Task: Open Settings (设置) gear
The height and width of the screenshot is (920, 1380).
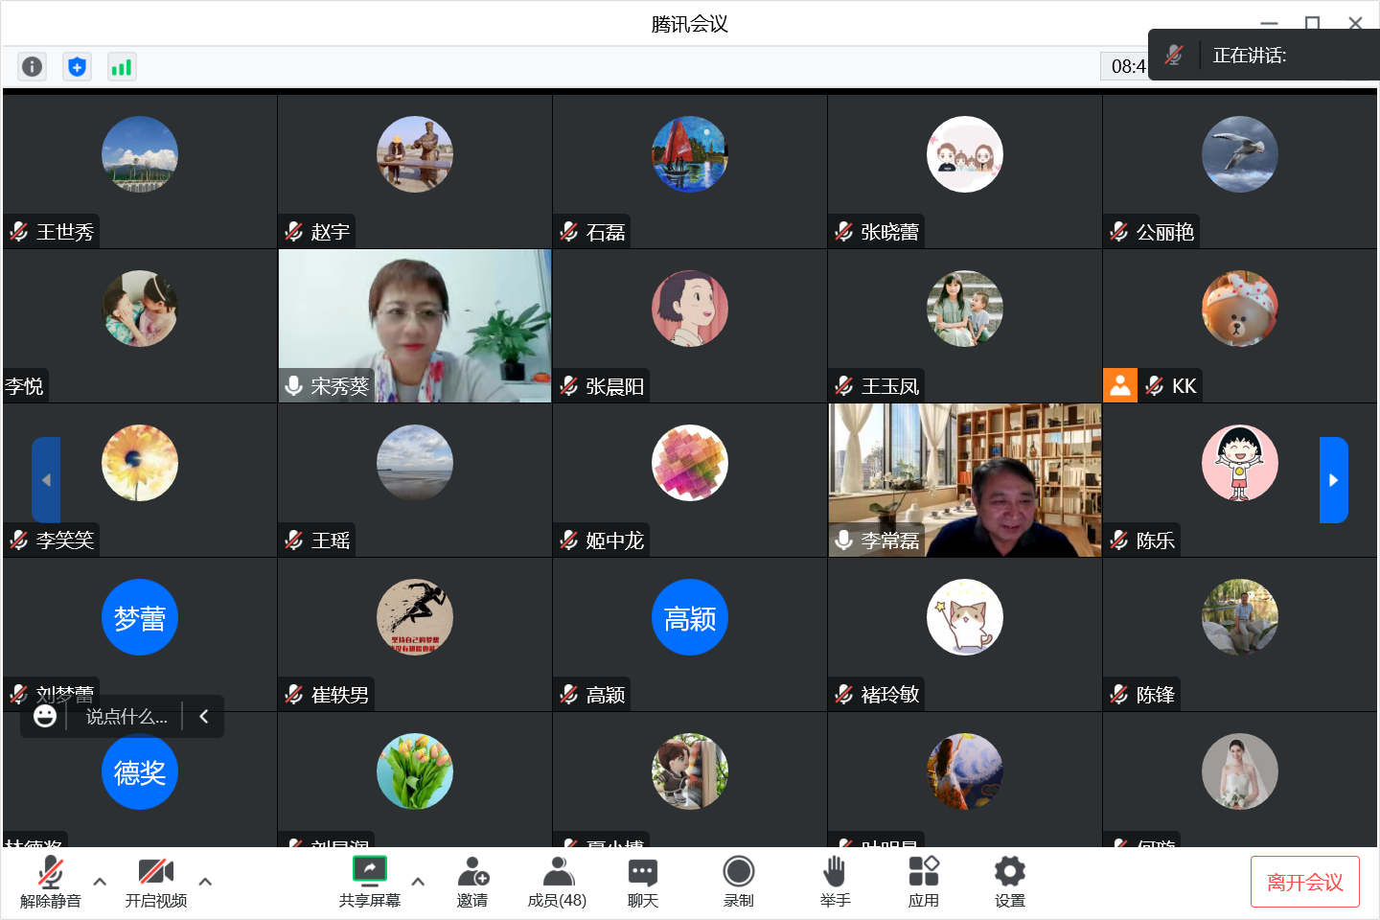Action: (1009, 881)
